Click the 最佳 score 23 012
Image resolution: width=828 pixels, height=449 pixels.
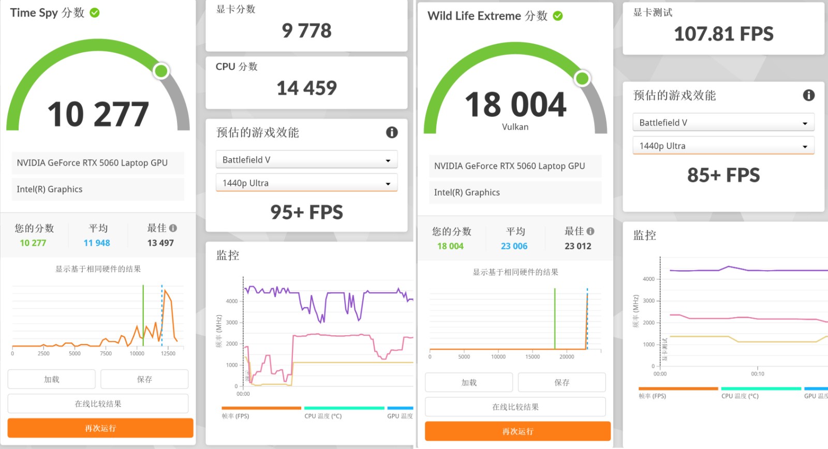click(x=578, y=246)
